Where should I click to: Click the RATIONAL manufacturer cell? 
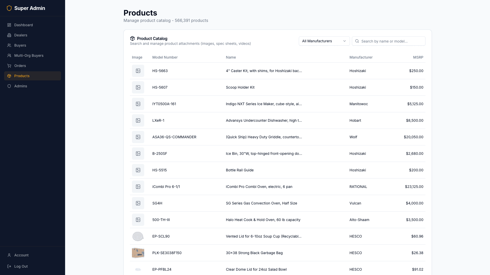(x=358, y=187)
